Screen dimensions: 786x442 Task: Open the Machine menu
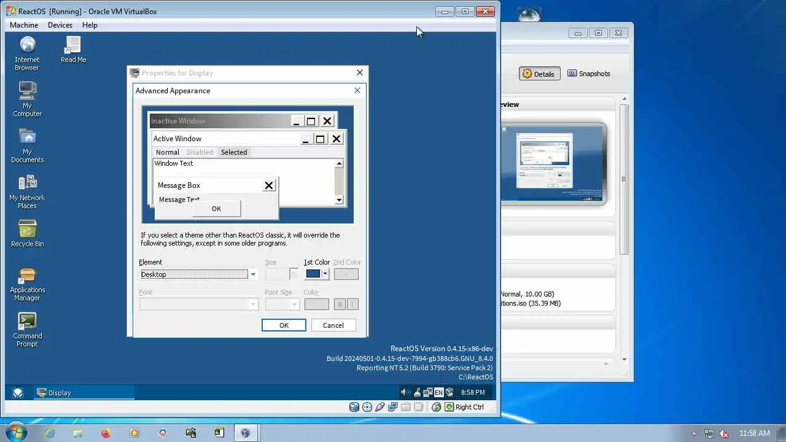[x=24, y=25]
